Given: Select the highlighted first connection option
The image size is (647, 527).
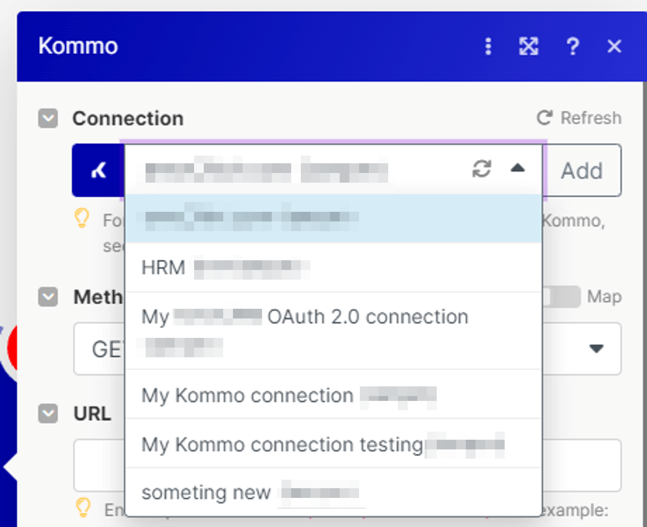Looking at the screenshot, I should (334, 218).
